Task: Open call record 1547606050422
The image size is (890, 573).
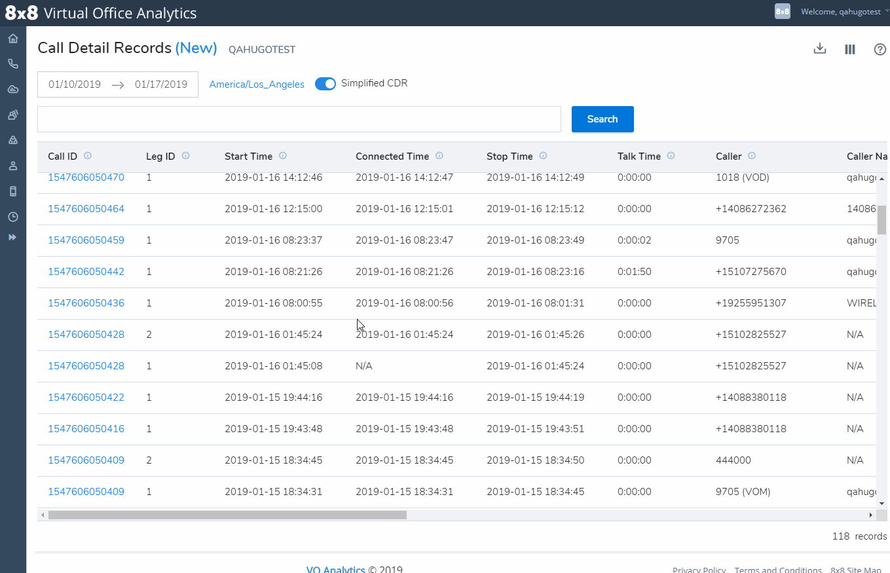Action: (86, 397)
